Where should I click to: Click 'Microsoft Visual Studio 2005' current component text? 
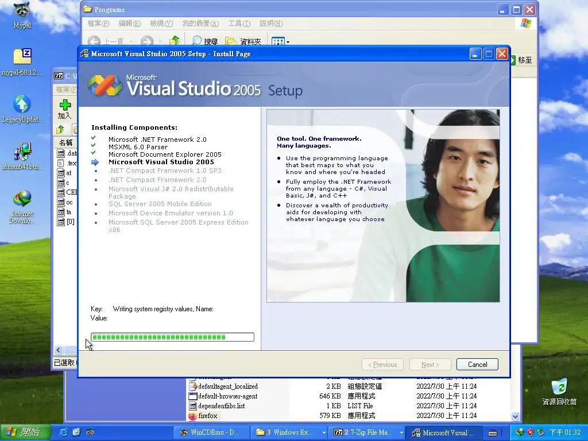[x=161, y=162]
